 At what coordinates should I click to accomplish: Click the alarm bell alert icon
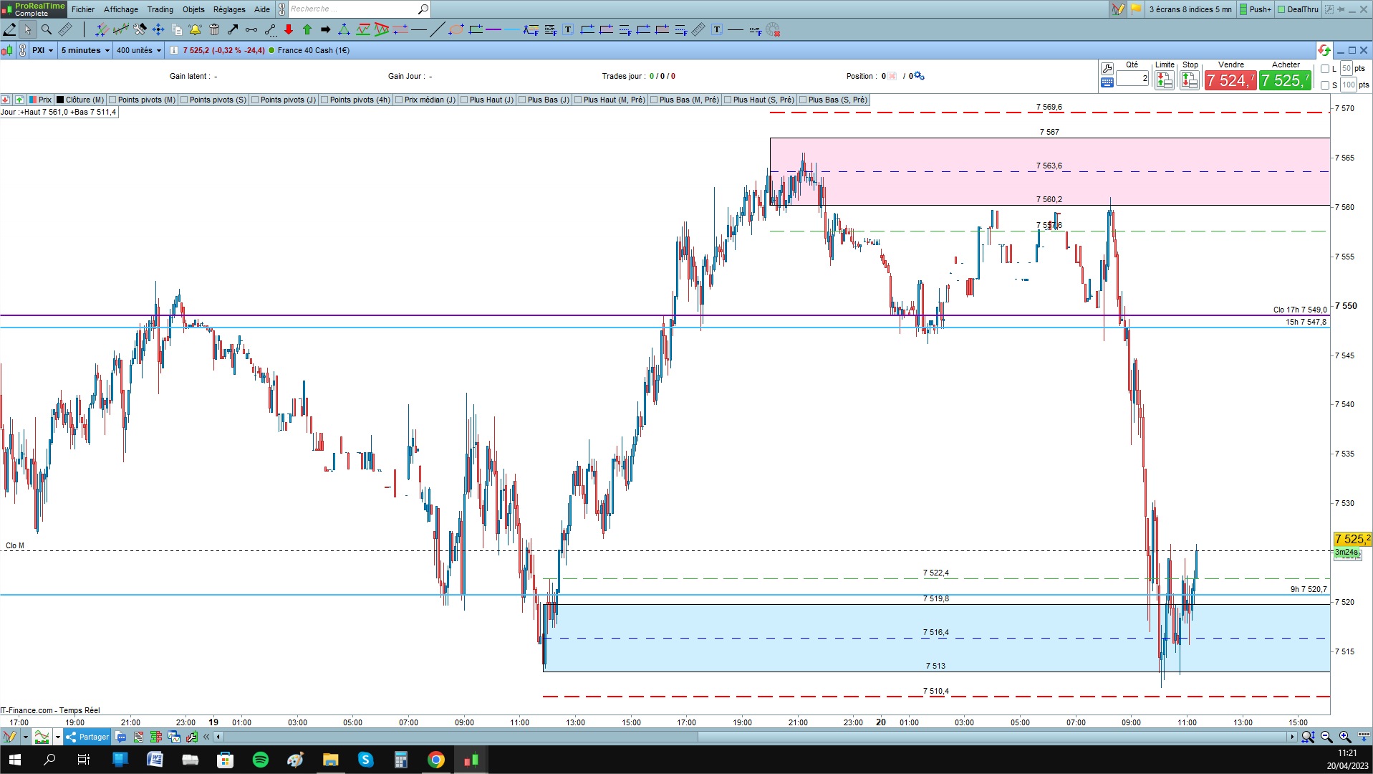[195, 29]
